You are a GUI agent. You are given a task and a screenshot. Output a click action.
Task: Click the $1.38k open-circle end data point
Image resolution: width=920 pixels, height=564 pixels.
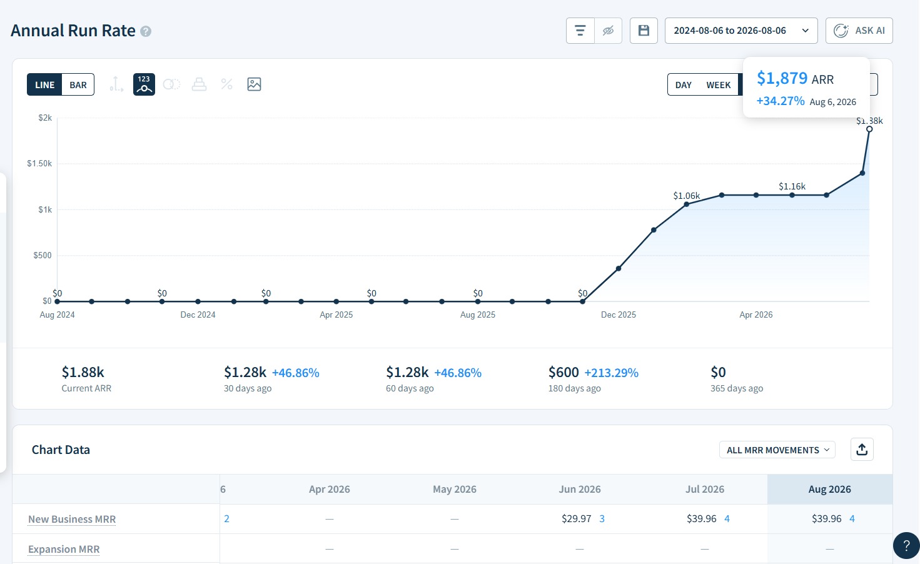(869, 129)
